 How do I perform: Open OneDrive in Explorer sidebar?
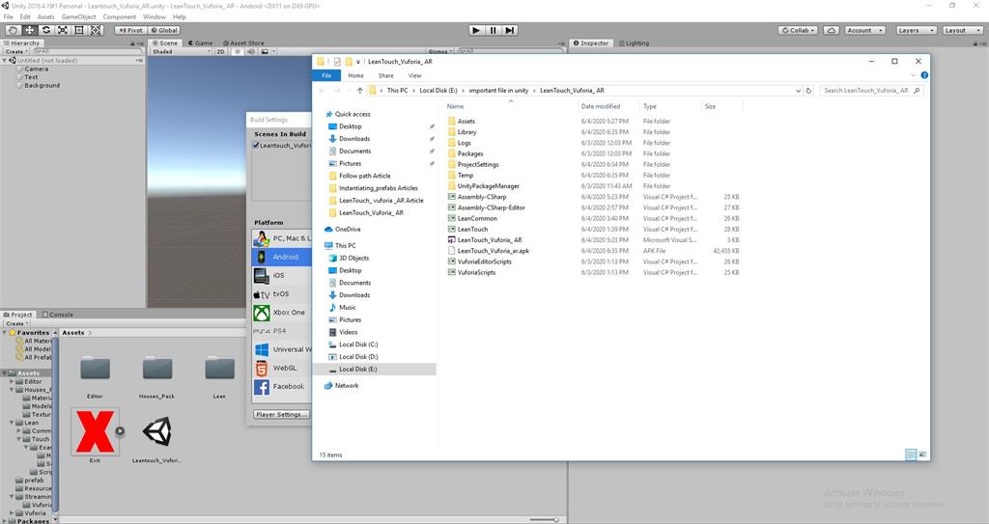(x=348, y=229)
